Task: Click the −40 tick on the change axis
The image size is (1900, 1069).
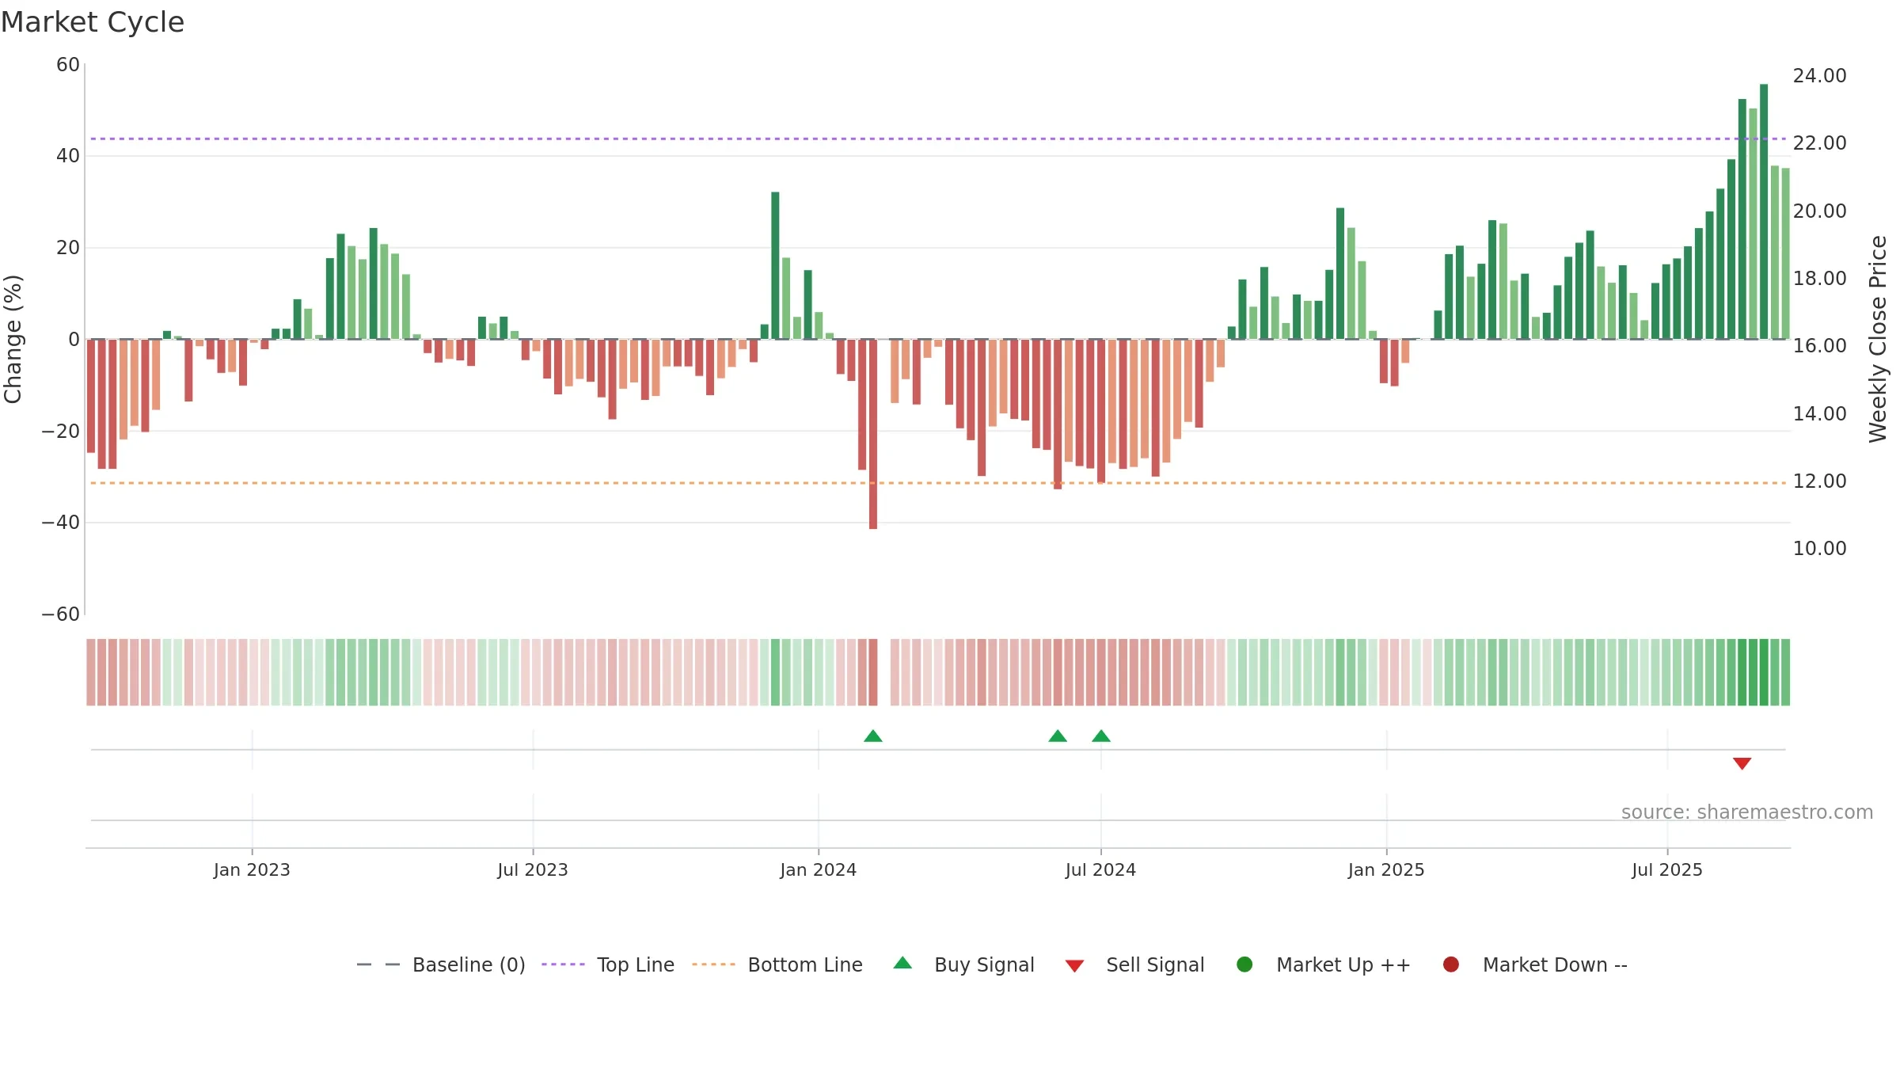Action: click(x=61, y=523)
